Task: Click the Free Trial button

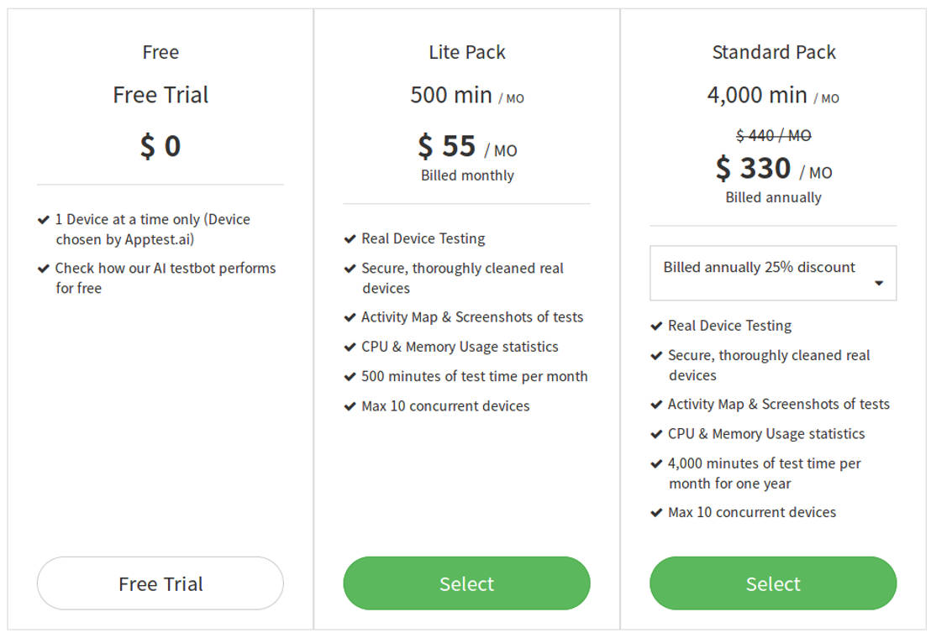Action: coord(160,583)
